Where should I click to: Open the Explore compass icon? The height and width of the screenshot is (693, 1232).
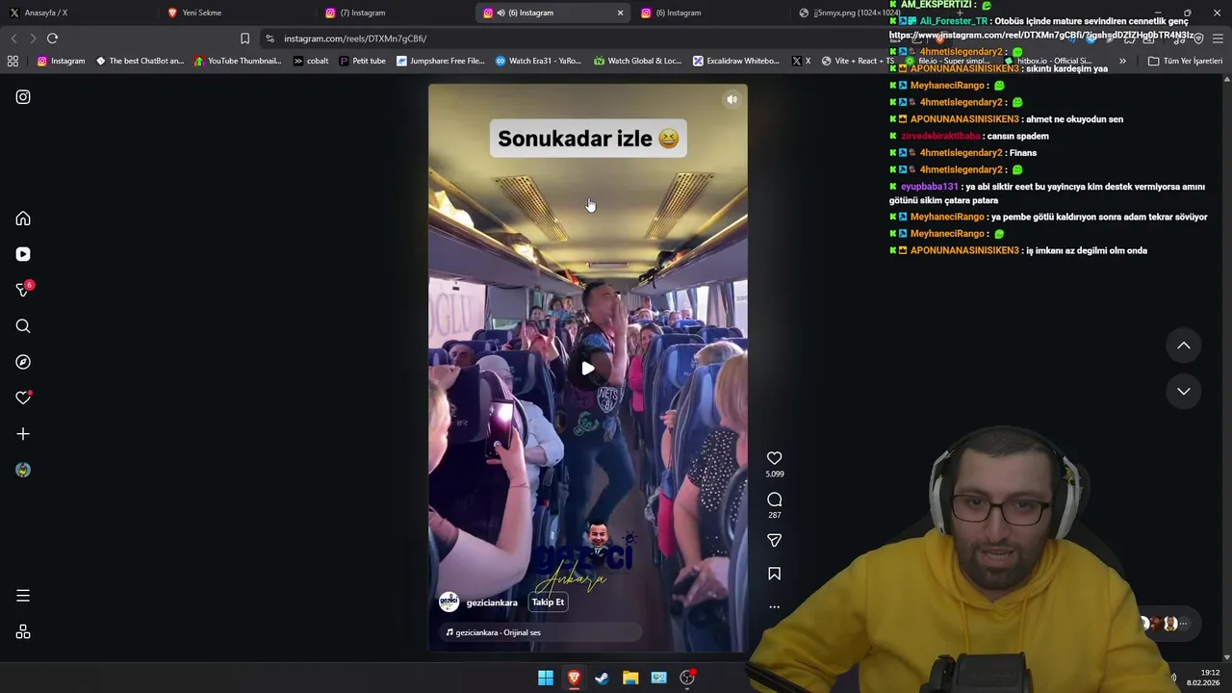tap(23, 362)
